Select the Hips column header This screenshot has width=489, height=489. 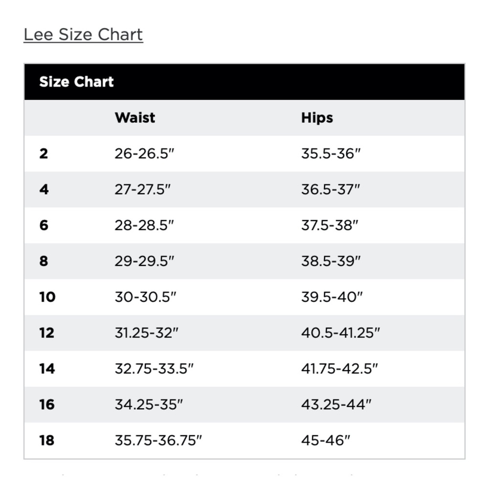(317, 118)
